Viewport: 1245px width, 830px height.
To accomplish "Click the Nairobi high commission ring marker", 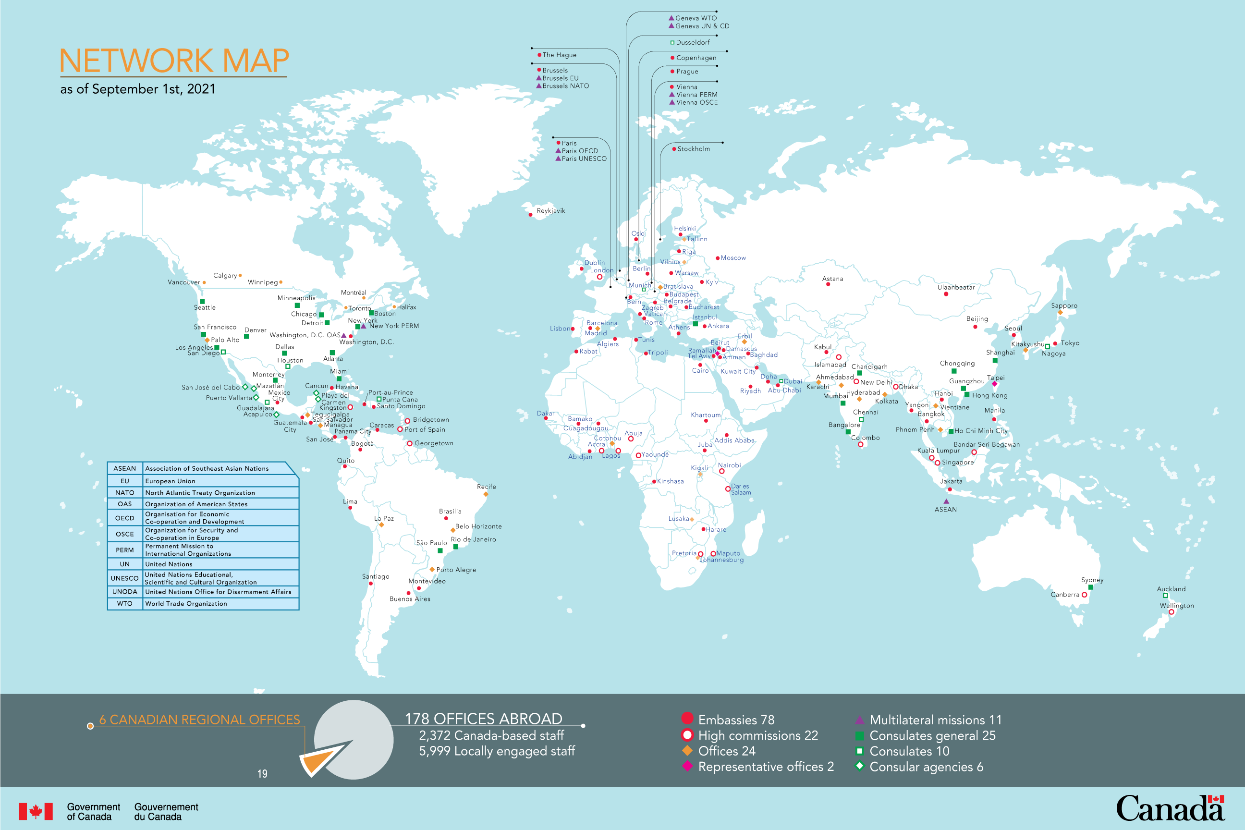I will [721, 471].
